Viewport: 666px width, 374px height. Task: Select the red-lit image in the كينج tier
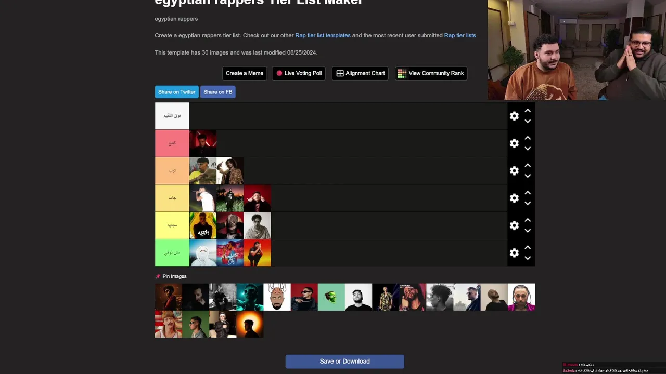pyautogui.click(x=203, y=143)
